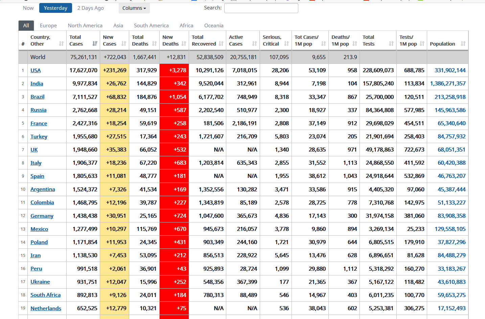485x319 pixels.
Task: Sort by New Deaths column sort icon
Action: click(184, 44)
